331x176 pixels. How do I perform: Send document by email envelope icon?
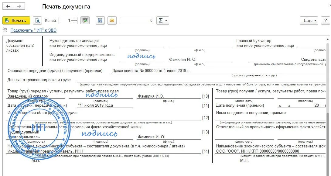[x=112, y=20]
